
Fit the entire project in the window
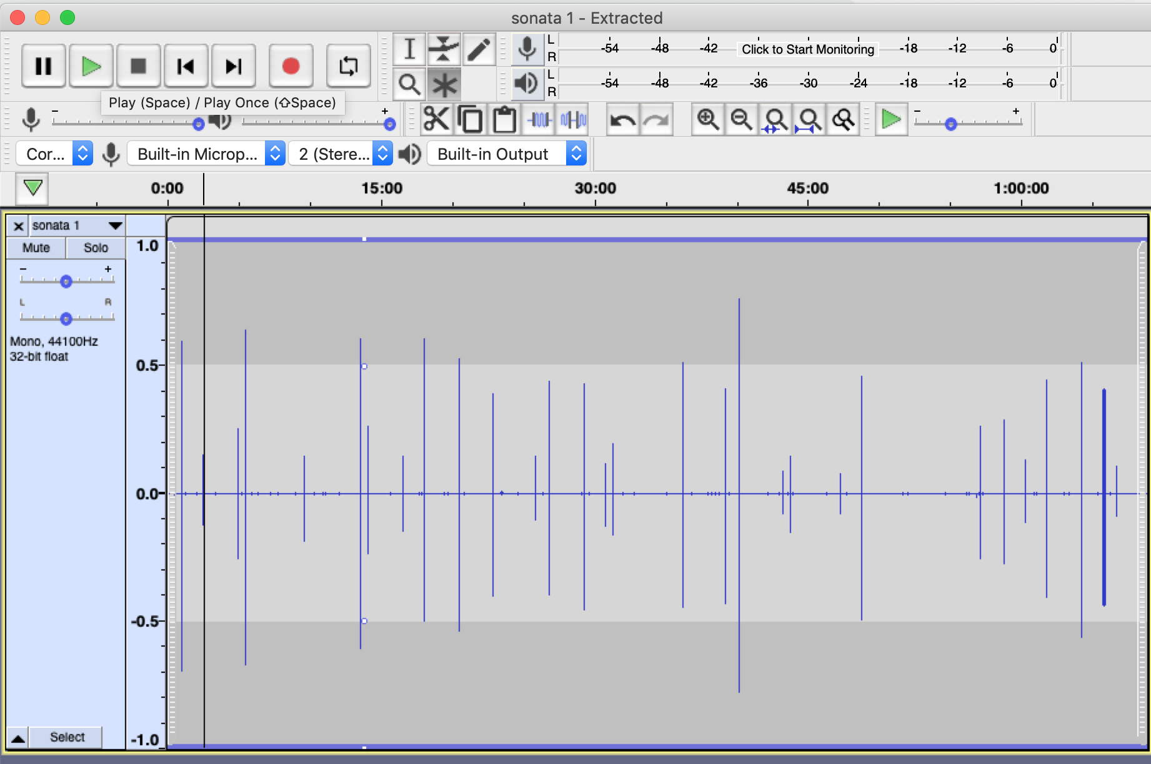[809, 119]
